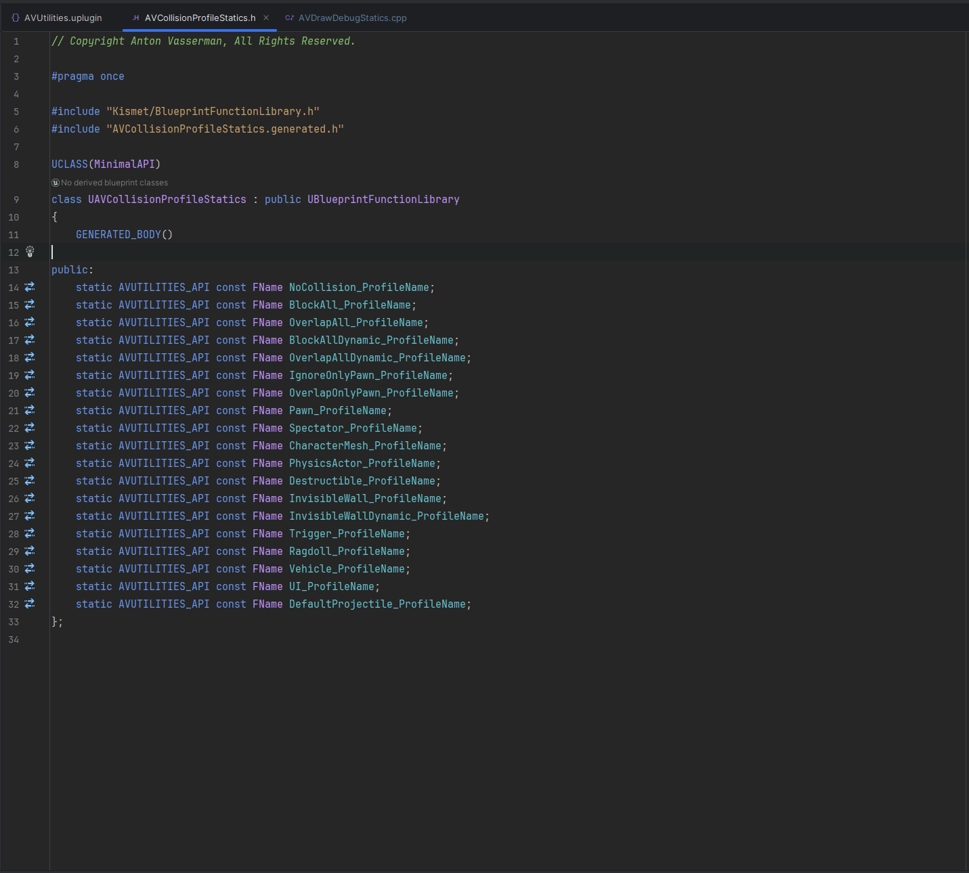Viewport: 969px width, 873px height.
Task: Click the OverlapAllDynamic_ProfileName identifier
Action: [x=377, y=358]
